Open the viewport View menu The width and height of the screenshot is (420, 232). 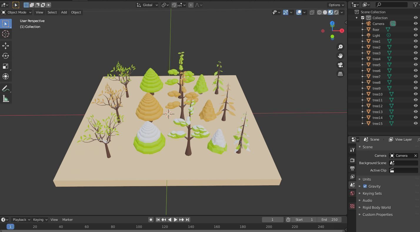tap(39, 12)
